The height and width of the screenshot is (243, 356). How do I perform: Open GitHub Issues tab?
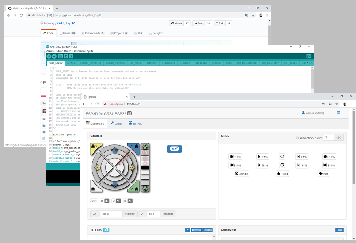tap(67, 33)
